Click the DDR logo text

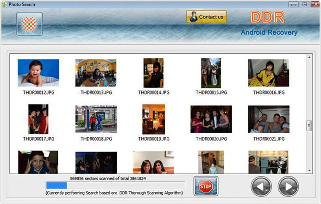point(267,17)
